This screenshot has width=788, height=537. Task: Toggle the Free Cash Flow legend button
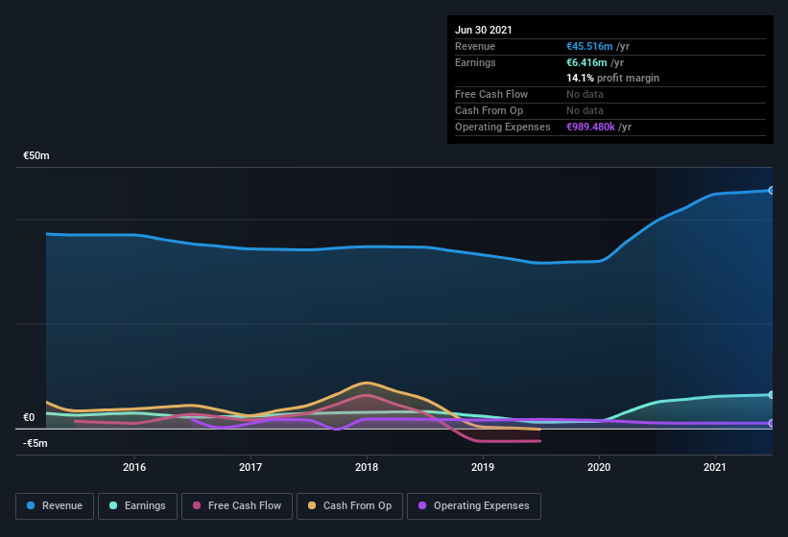coord(237,506)
